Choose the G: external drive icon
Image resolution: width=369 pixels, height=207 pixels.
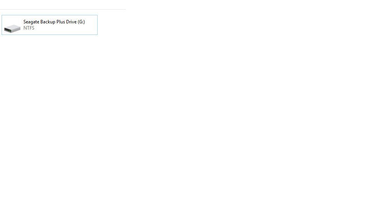pyautogui.click(x=12, y=28)
